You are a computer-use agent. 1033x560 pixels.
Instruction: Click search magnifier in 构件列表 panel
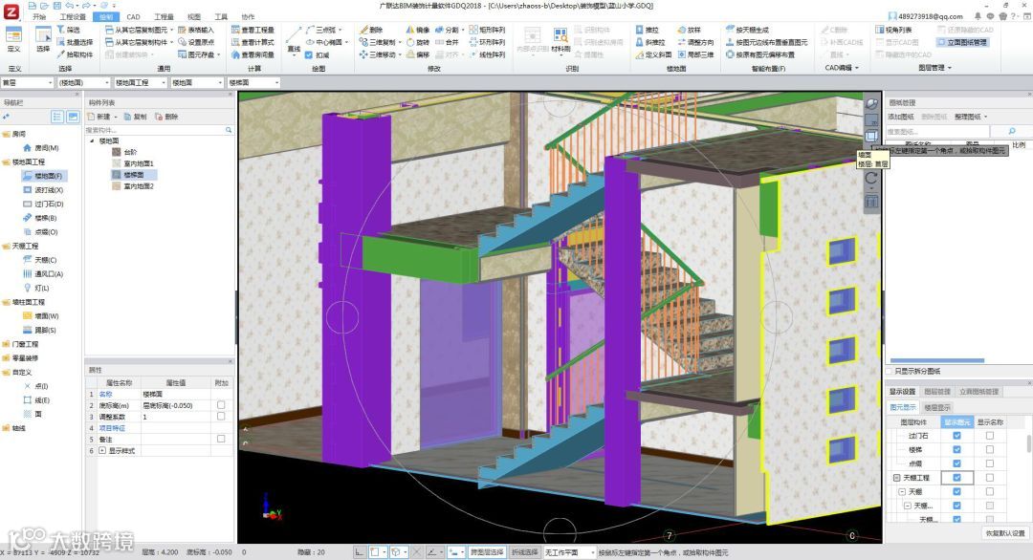229,130
